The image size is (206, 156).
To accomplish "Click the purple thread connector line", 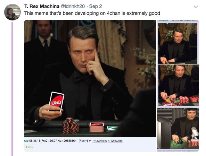I will (12, 89).
